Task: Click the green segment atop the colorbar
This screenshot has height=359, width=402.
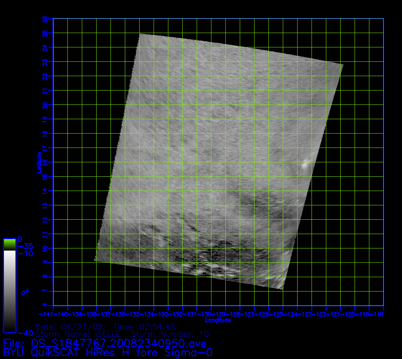Action: 9,244
